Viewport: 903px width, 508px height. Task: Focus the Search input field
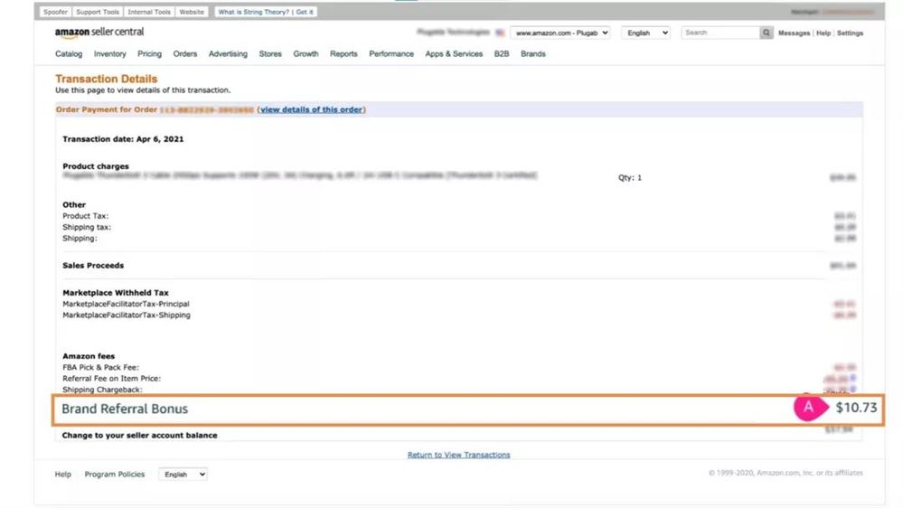click(x=720, y=33)
